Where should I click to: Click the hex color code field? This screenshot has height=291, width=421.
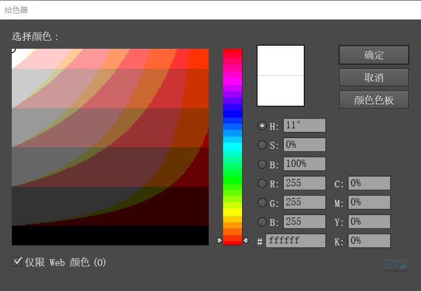(296, 241)
